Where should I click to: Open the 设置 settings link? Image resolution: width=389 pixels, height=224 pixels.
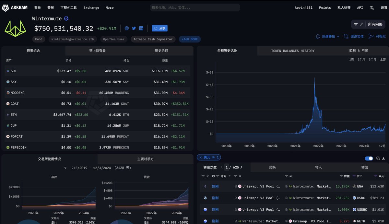pyautogui.click(x=384, y=7)
